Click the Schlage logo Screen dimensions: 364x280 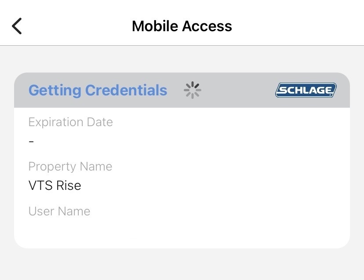(x=306, y=90)
